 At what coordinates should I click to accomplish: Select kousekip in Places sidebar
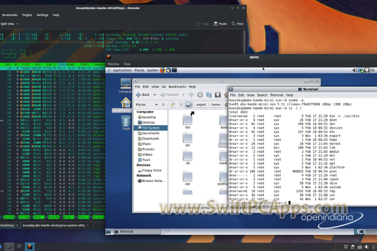[147, 117]
